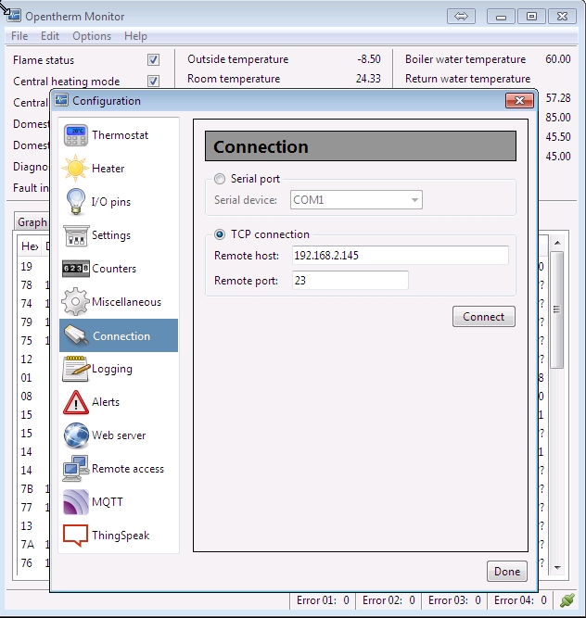Viewport: 586px width, 618px height.
Task: Click the Boiler water temperature value 60.00
Action: [558, 59]
